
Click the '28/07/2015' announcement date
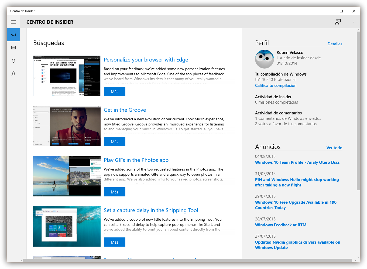[265, 219]
